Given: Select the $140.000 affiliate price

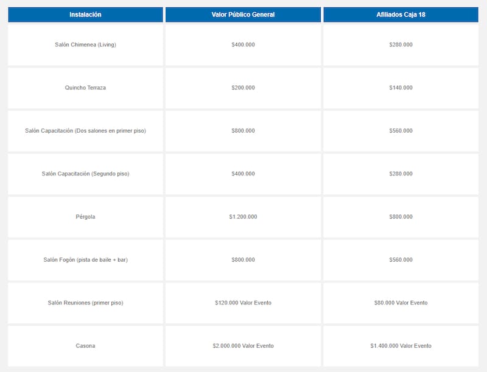Looking at the screenshot, I should [401, 88].
